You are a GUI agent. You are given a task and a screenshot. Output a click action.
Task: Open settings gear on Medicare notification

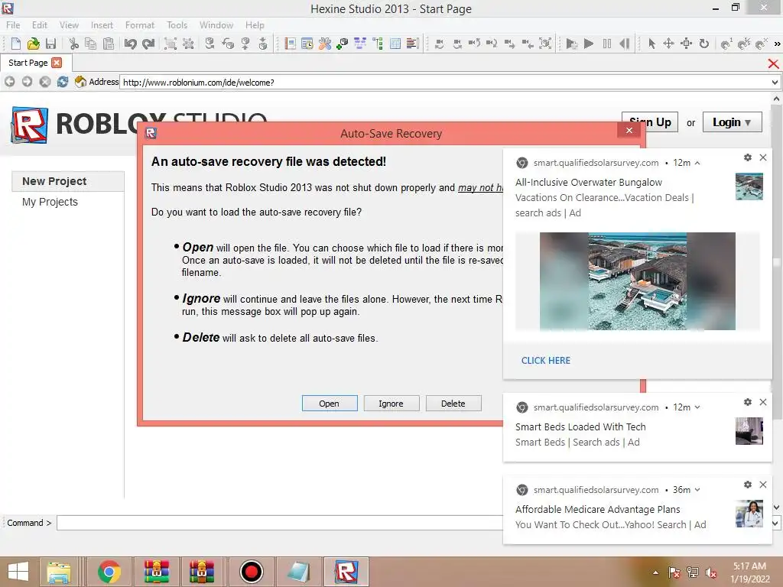748,484
